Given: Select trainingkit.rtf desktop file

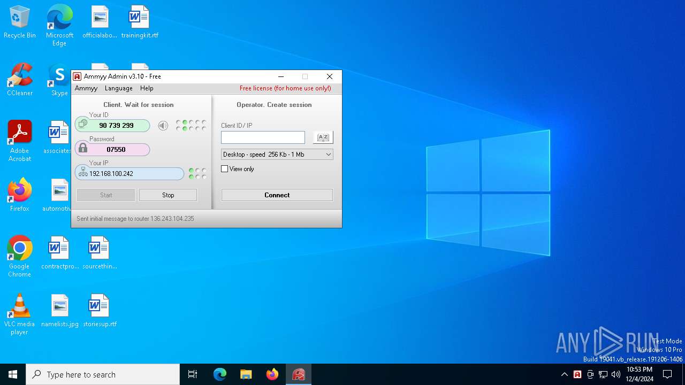Looking at the screenshot, I should [x=140, y=22].
